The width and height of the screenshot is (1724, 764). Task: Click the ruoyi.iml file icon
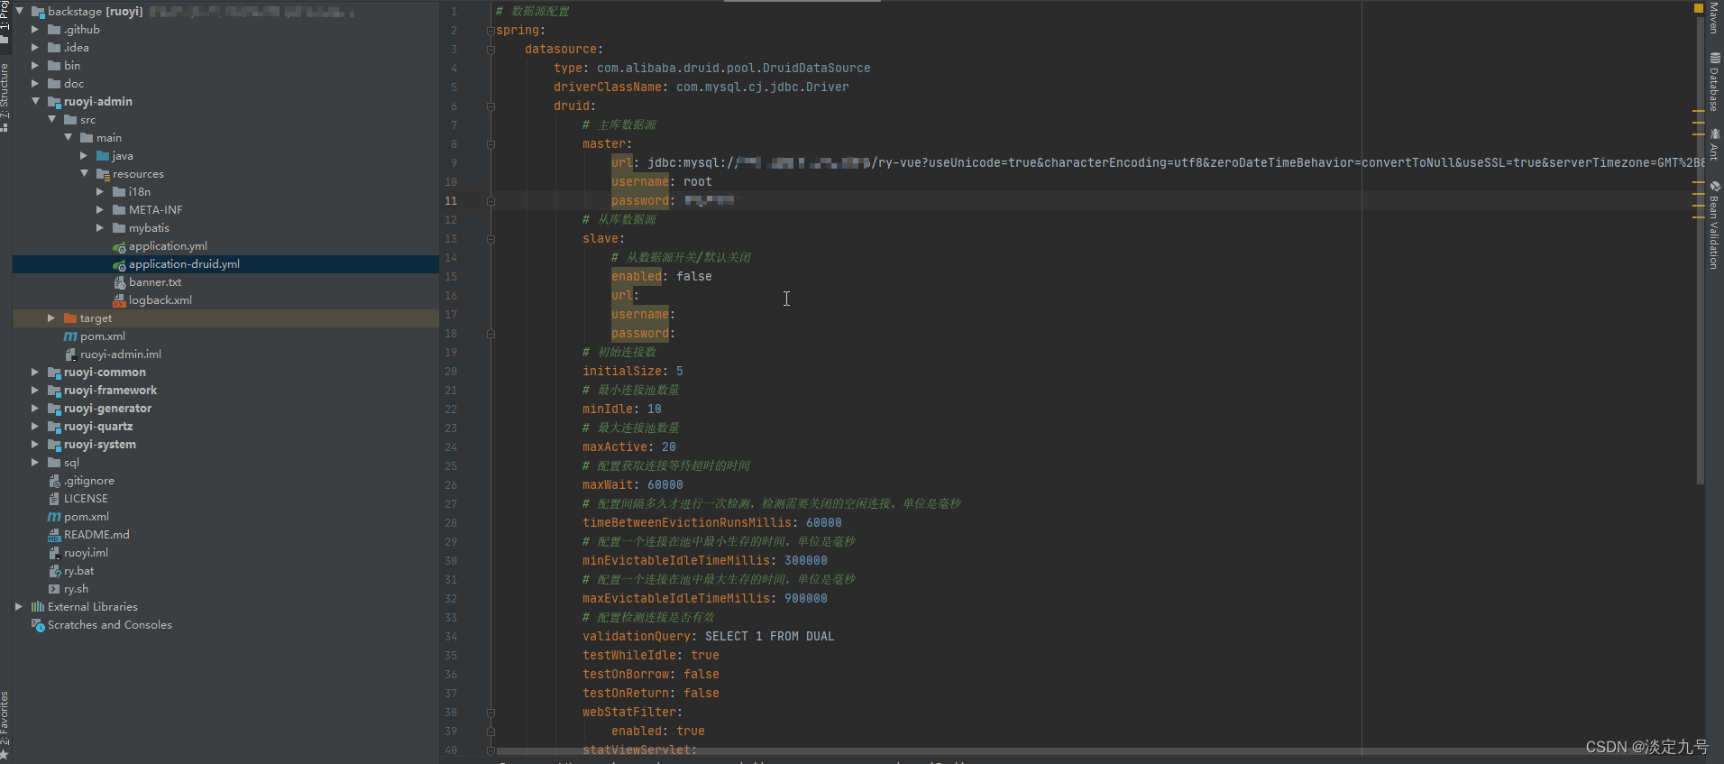pyautogui.click(x=54, y=553)
